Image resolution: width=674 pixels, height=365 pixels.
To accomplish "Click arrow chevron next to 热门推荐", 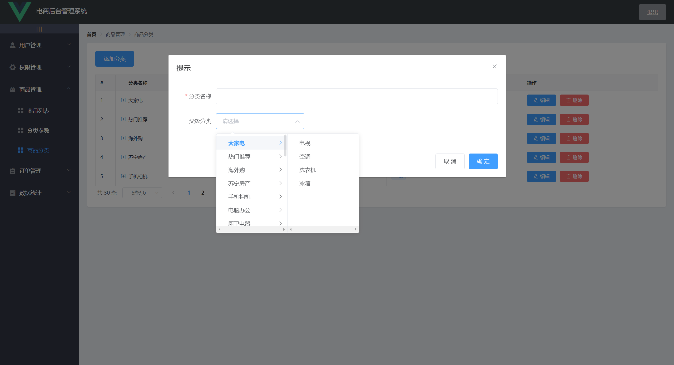I will pos(280,156).
